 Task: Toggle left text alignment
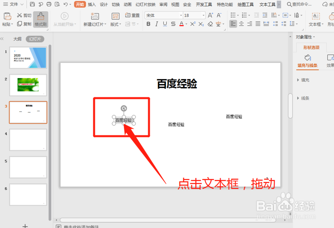point(233,24)
